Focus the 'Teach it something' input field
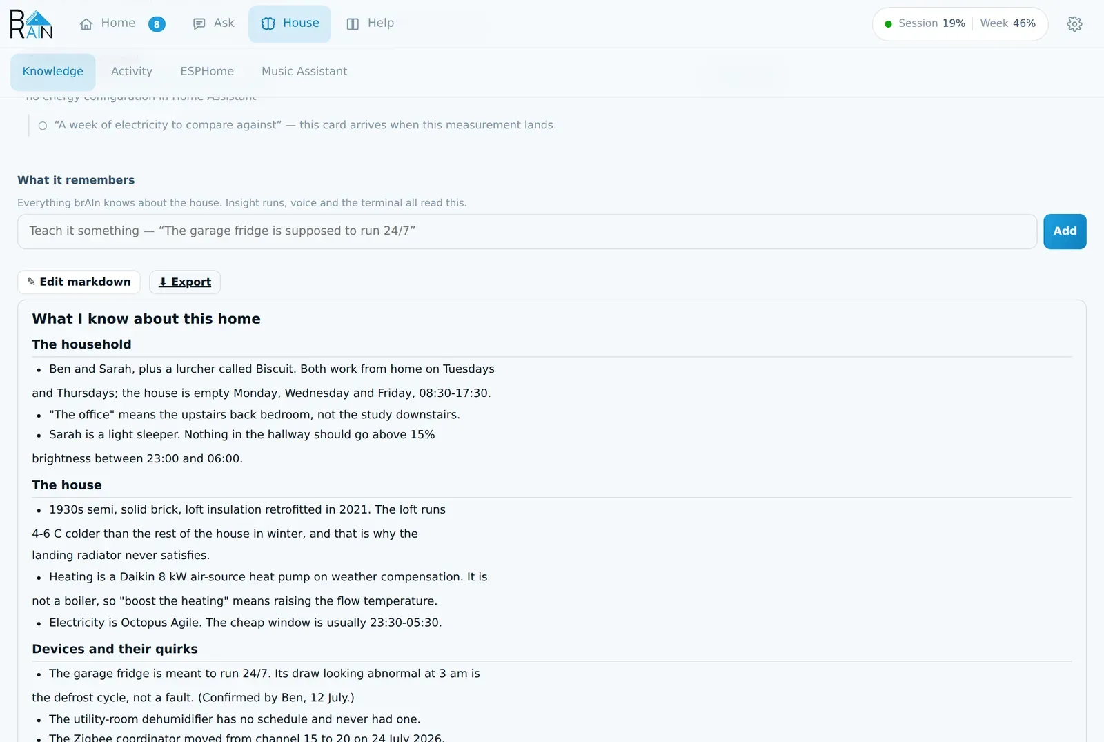 point(527,231)
